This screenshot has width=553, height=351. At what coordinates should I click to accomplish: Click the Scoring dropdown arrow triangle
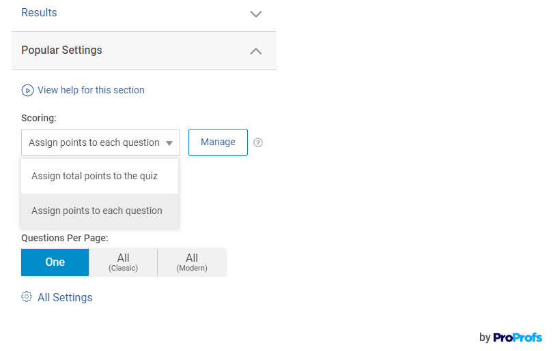169,143
